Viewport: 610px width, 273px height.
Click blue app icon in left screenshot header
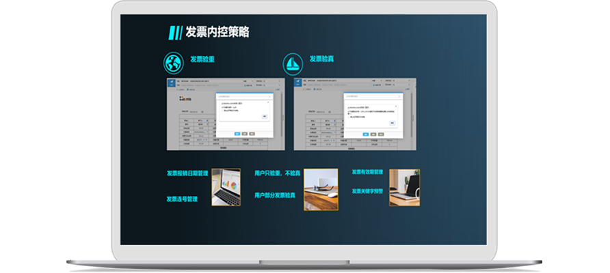[170, 83]
